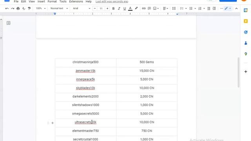The width and height of the screenshot is (251, 141).
Task: Open the text alignment dropdown
Action: [166, 9]
